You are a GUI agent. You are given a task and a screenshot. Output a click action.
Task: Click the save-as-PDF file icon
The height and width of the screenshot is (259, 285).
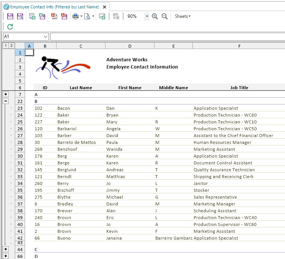tap(64, 16)
